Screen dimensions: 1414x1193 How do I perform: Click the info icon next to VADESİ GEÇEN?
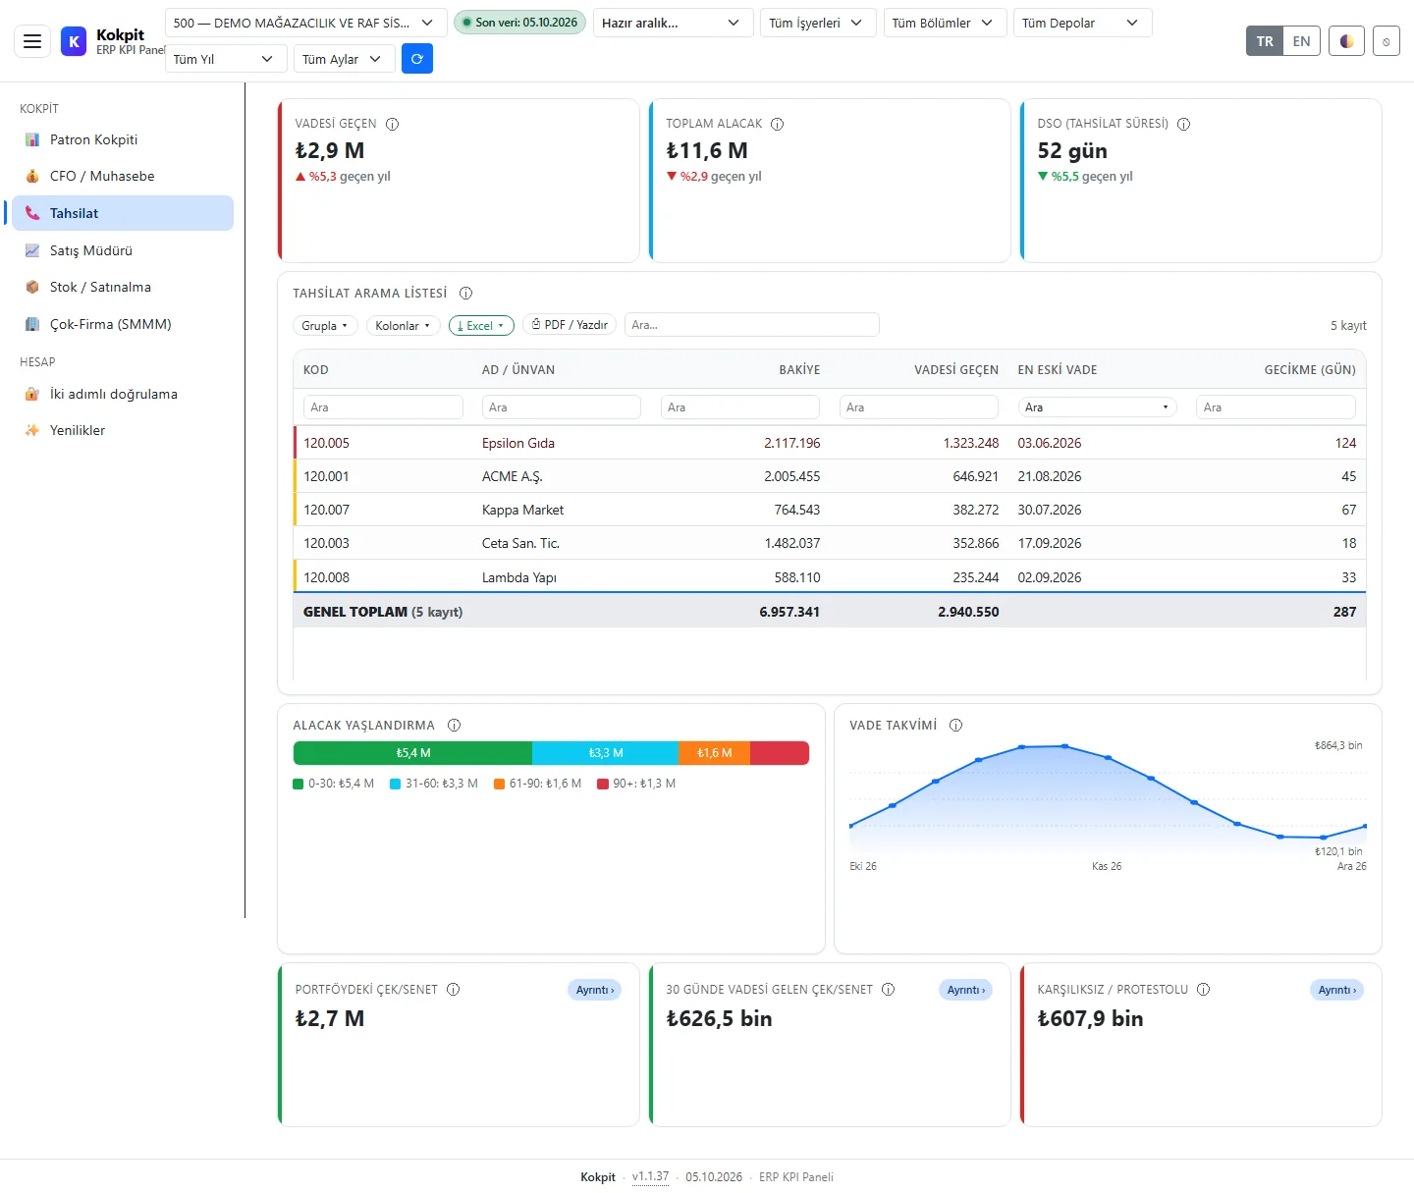pos(393,124)
